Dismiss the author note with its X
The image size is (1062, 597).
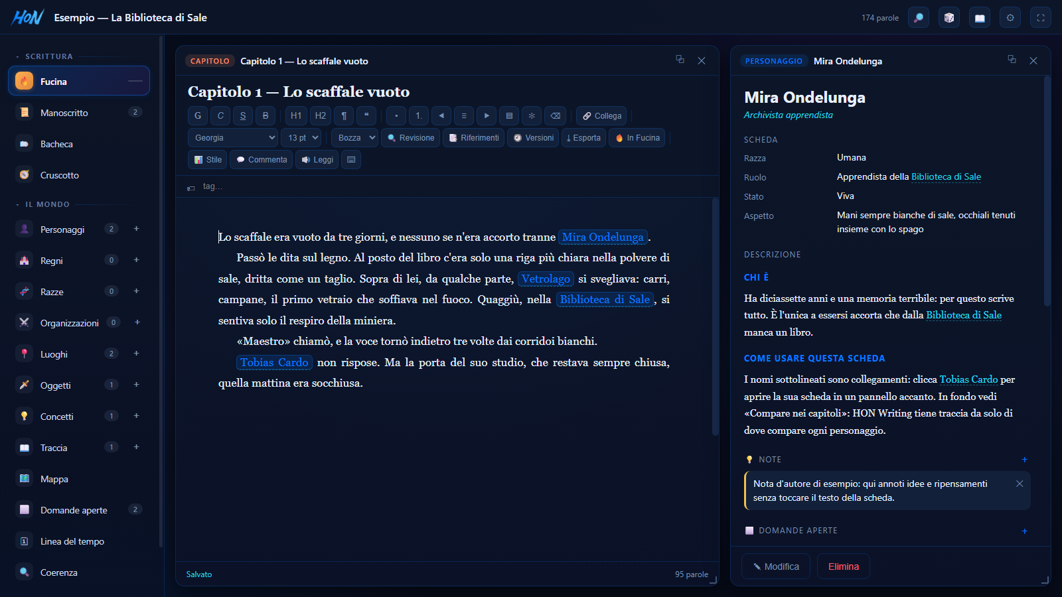click(1020, 484)
